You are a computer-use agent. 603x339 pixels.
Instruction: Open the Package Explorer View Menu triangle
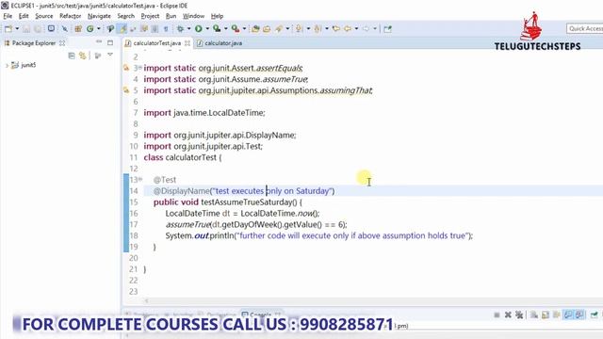click(110, 56)
